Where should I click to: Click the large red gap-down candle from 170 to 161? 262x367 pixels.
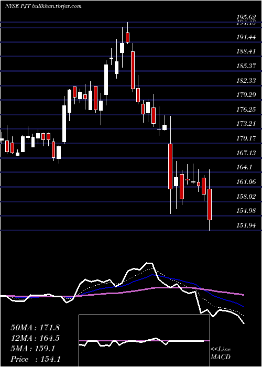(170, 166)
